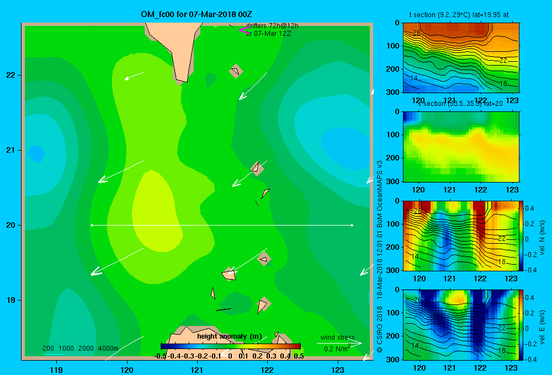Click longitude label 123 below the main map
552x375 pixels.
pos(338,369)
